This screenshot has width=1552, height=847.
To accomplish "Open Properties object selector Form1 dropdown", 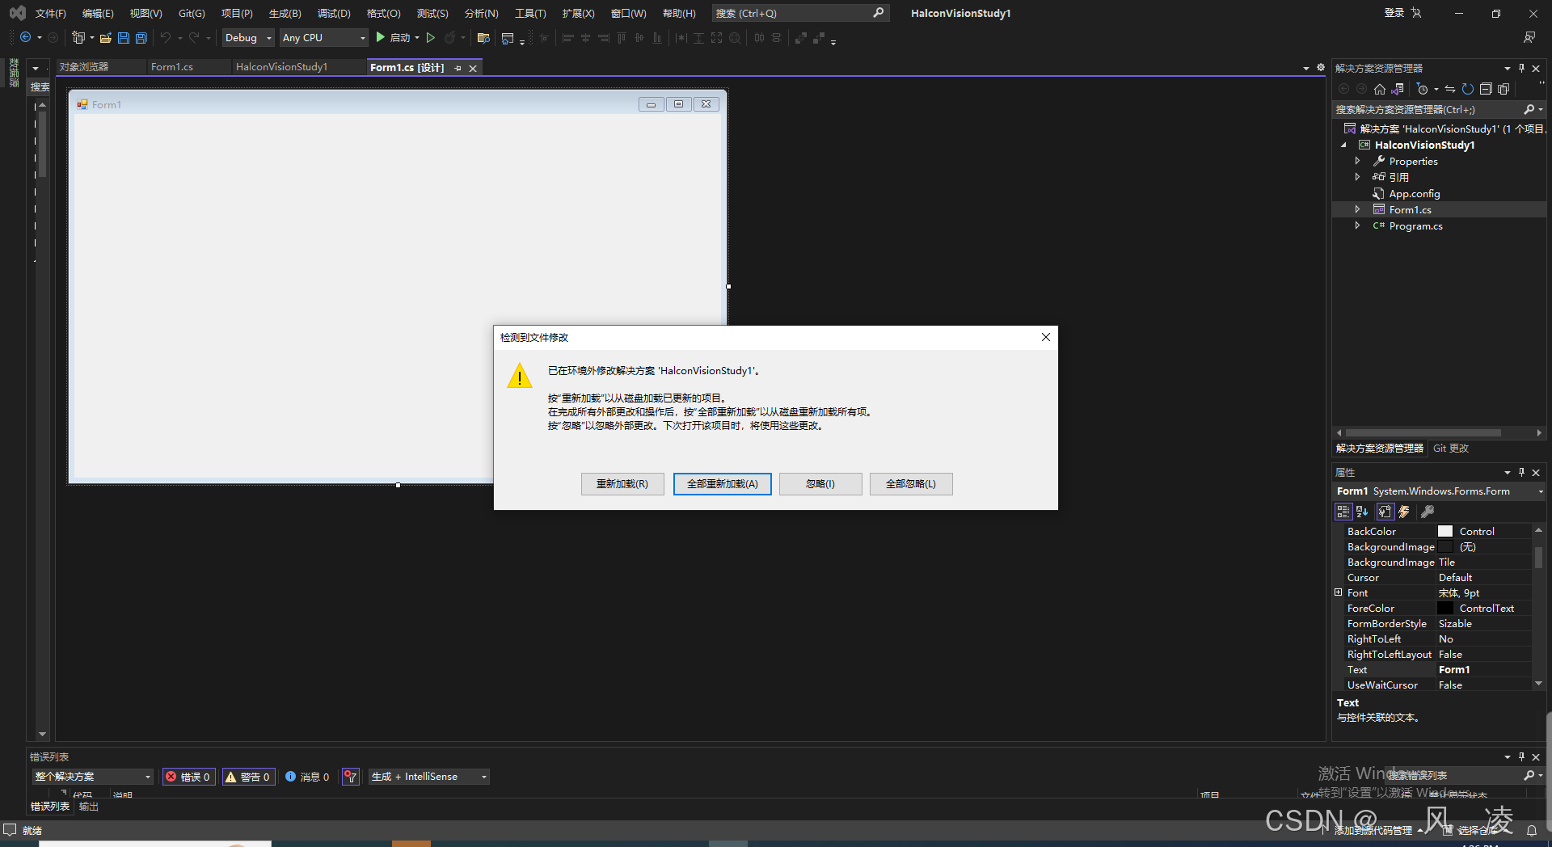I will pos(1541,491).
